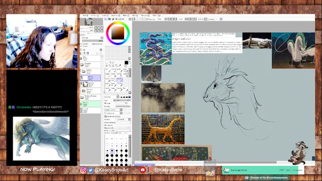Screen dimensions: 322x181
Task: Open the layer blend mode dropdown
Action: tap(92, 38)
